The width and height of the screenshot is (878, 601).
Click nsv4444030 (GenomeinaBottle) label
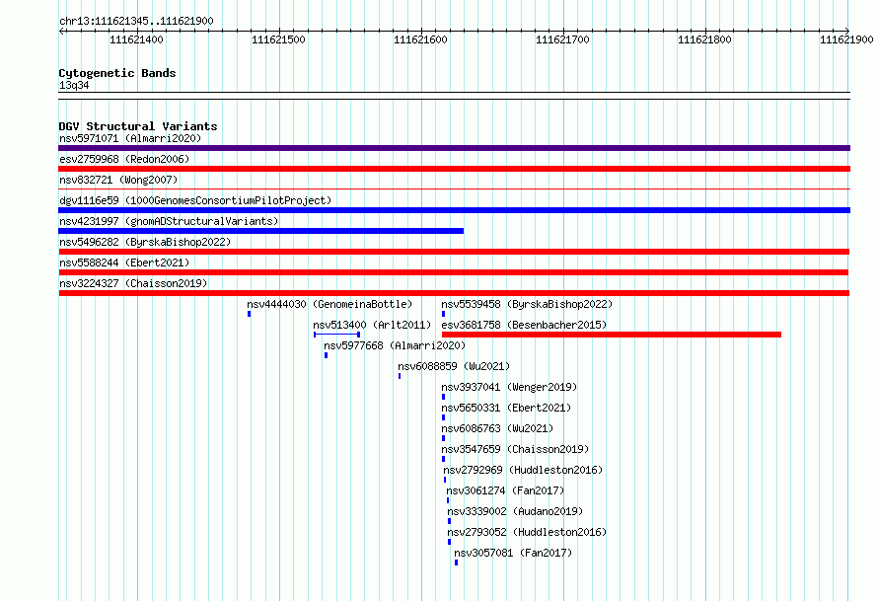(x=329, y=304)
